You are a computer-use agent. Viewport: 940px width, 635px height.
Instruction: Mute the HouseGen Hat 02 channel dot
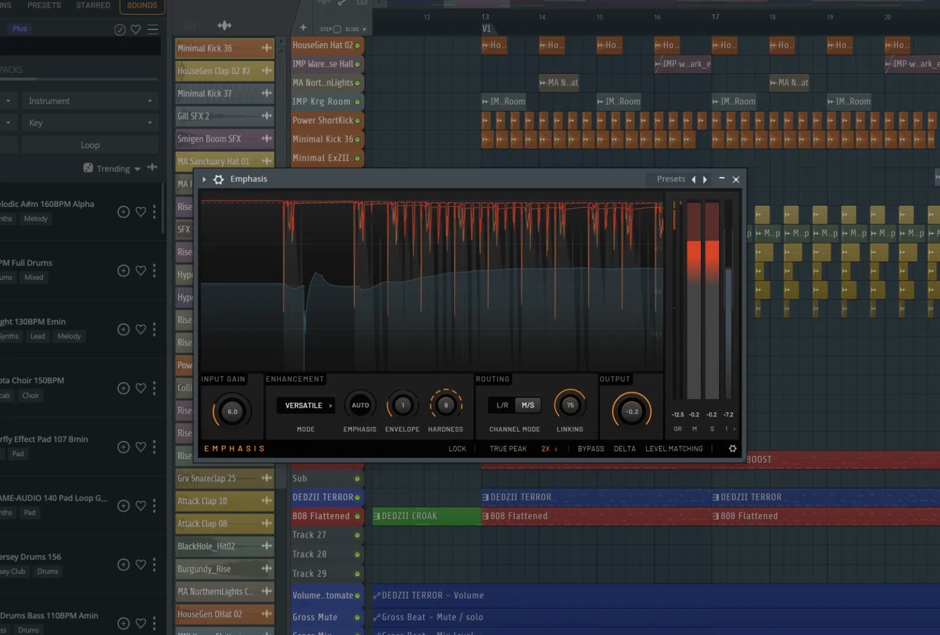[x=357, y=45]
